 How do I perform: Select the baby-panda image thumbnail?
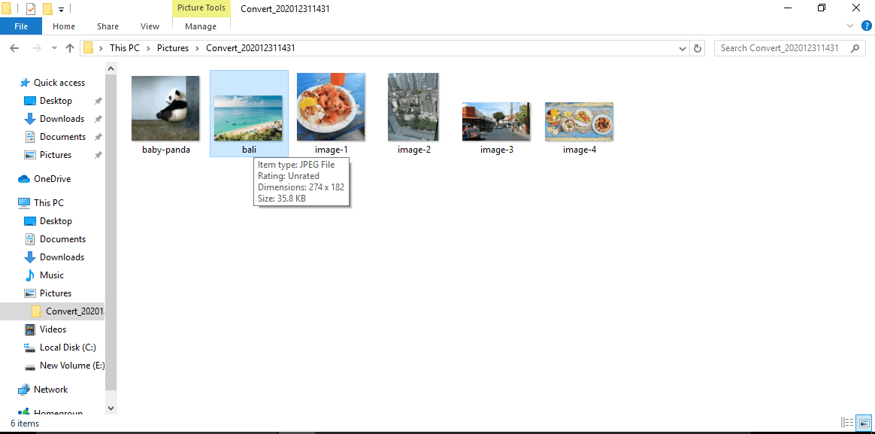(165, 108)
